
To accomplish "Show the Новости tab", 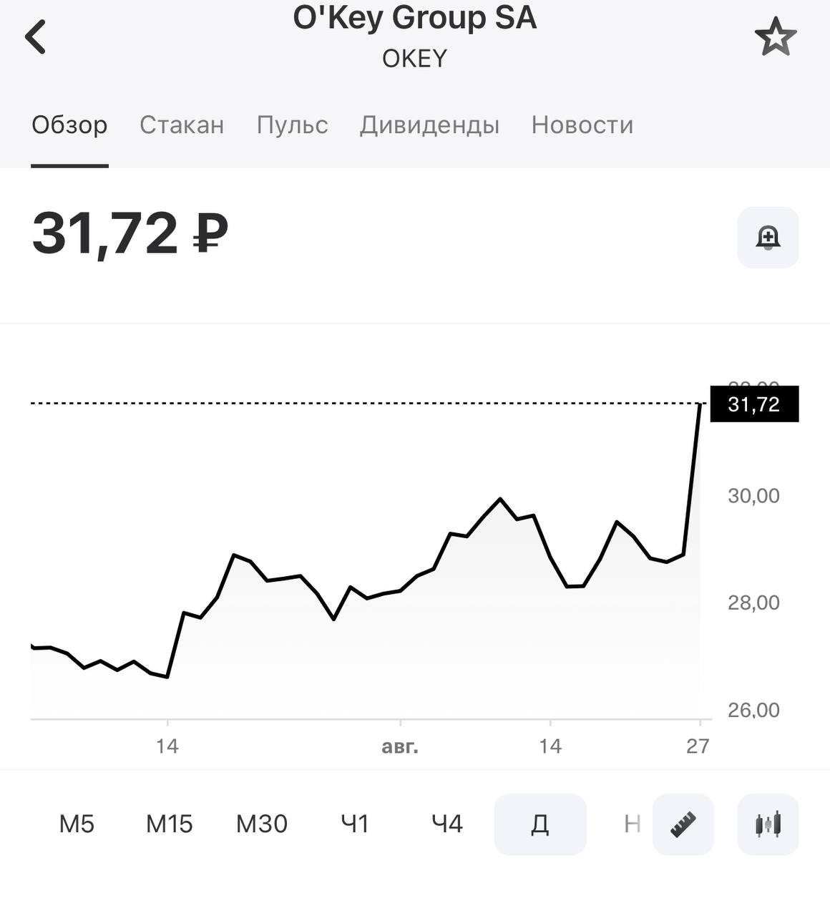I will click(x=582, y=125).
